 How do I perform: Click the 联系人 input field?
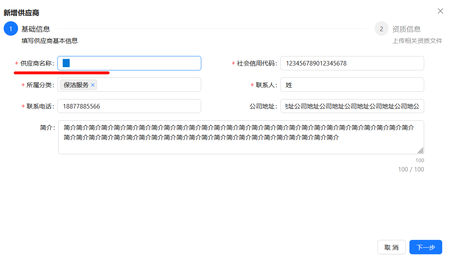click(x=352, y=84)
